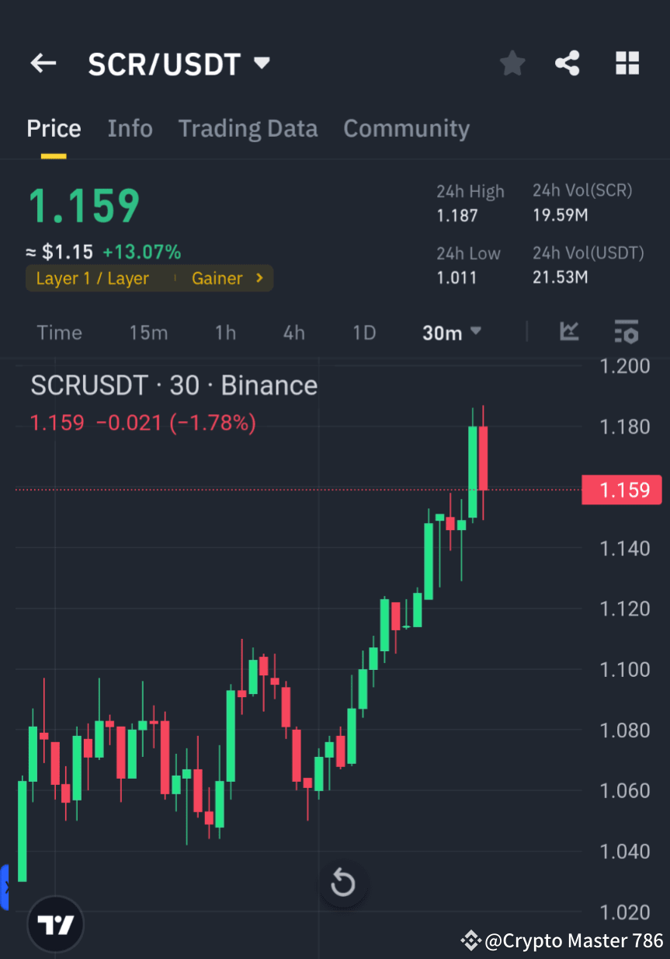Open chart indicator settings icon
Image resolution: width=670 pixels, height=959 pixels.
click(626, 332)
